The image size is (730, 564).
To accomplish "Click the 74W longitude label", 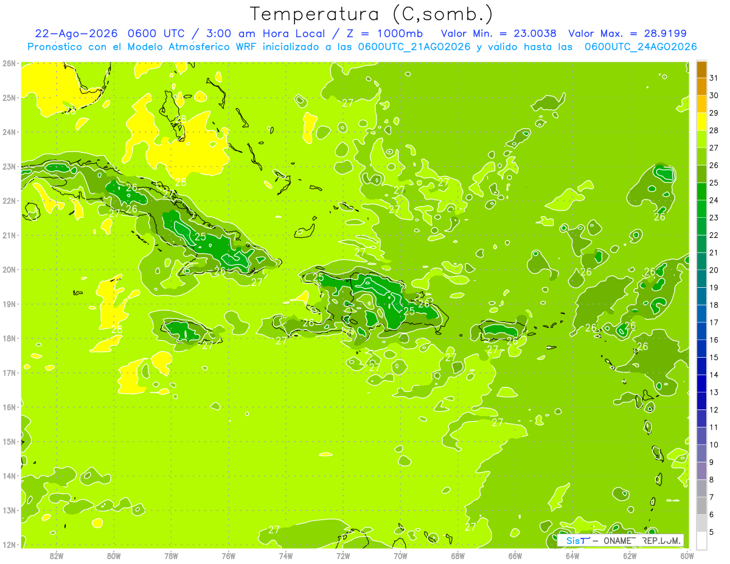I will click(x=286, y=555).
